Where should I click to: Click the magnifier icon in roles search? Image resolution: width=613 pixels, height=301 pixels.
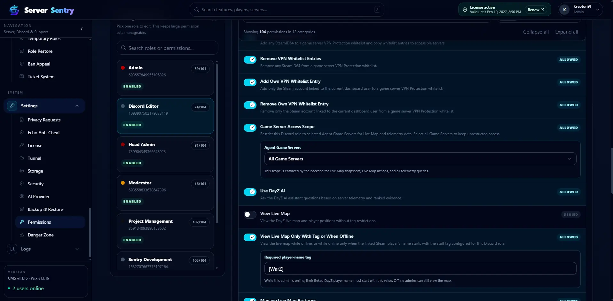(123, 48)
